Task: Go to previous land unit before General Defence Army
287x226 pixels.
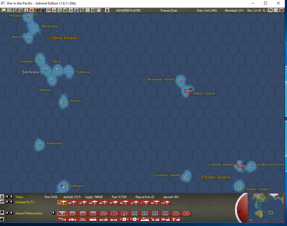Action: (x=7, y=213)
